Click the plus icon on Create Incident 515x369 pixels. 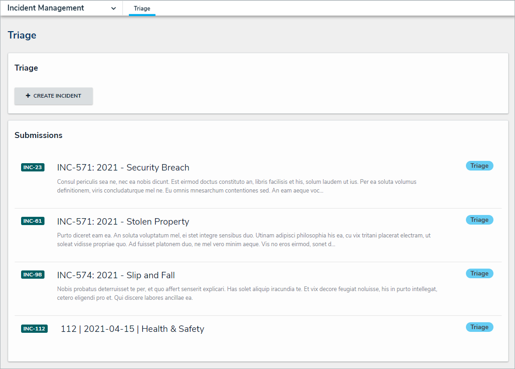click(x=28, y=96)
